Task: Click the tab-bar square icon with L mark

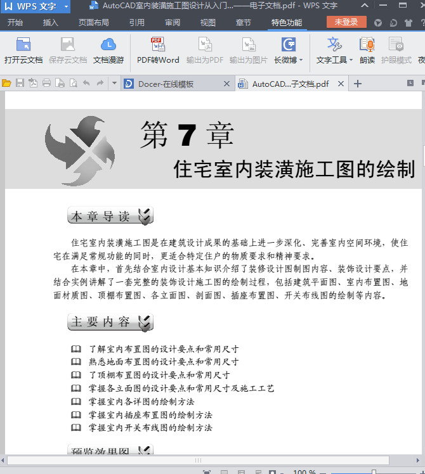Action: pyautogui.click(x=410, y=83)
